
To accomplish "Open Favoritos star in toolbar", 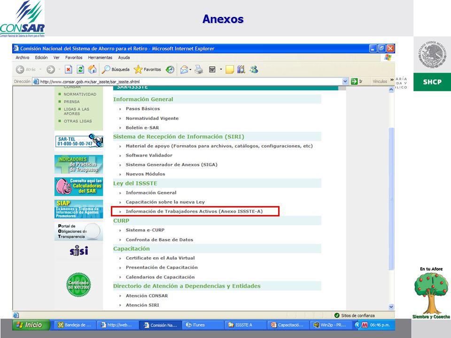I will 147,69.
